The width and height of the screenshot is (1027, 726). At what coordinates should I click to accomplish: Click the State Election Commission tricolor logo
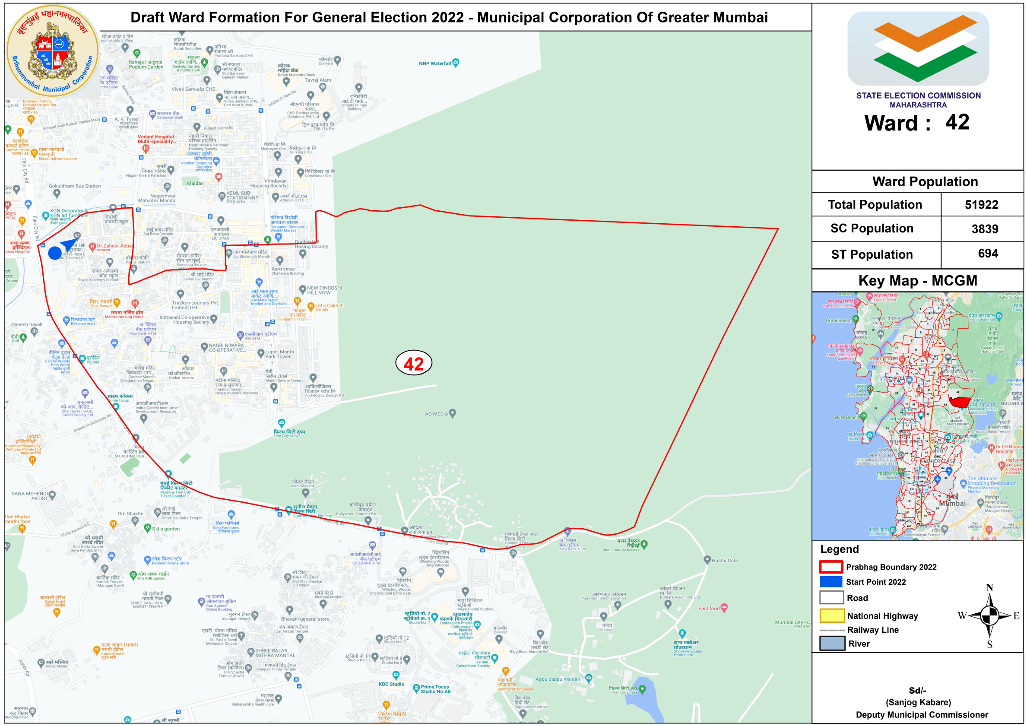pyautogui.click(x=918, y=48)
